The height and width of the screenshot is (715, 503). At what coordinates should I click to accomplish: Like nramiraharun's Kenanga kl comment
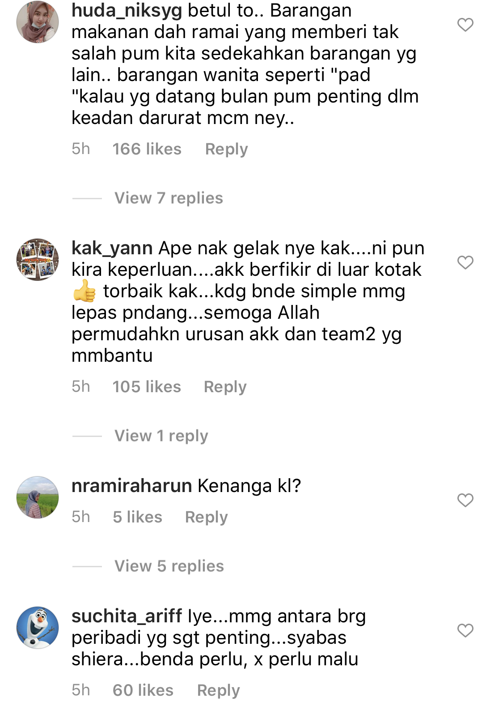point(465,500)
